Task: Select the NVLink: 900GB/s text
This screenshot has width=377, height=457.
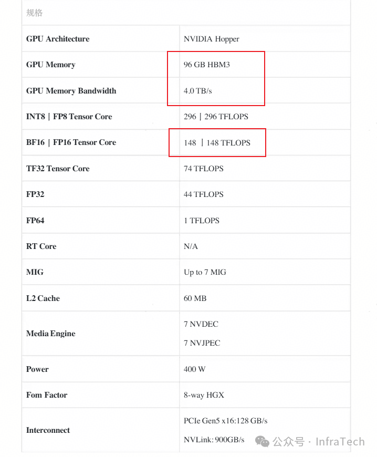Action: pyautogui.click(x=214, y=440)
